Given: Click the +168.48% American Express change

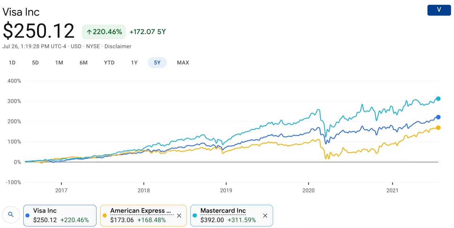Looking at the screenshot, I should tap(152, 220).
